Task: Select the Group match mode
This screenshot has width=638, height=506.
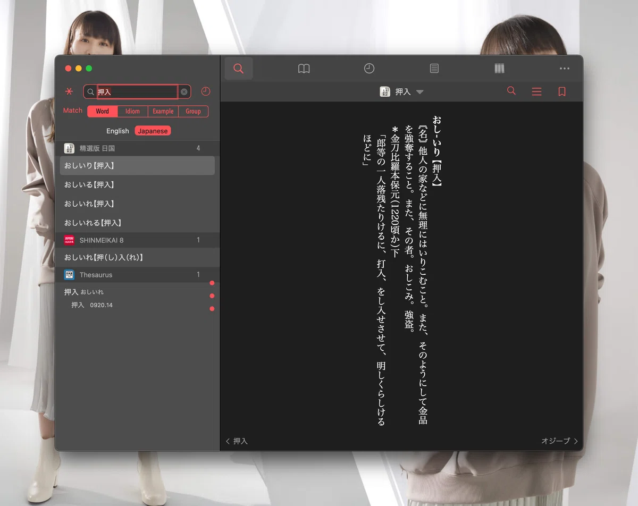Action: (x=193, y=111)
